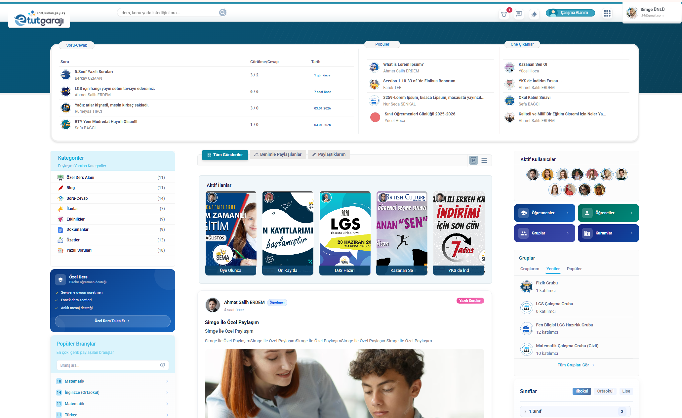Expand İngilizce (Ortaokul) branch chevron

[x=167, y=393]
